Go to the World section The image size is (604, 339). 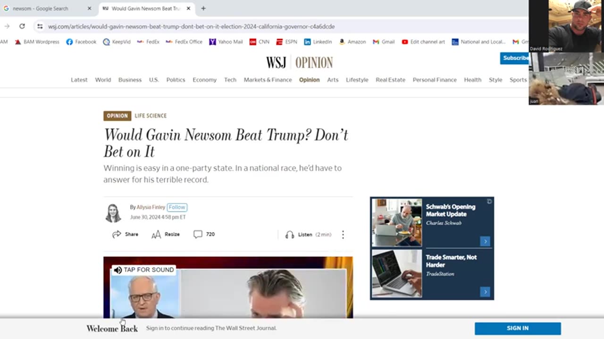coord(103,80)
